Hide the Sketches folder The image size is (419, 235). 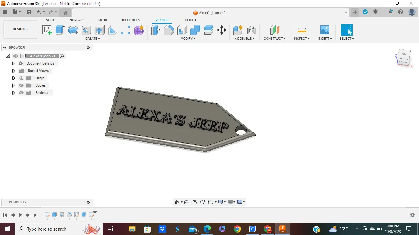pyautogui.click(x=21, y=93)
